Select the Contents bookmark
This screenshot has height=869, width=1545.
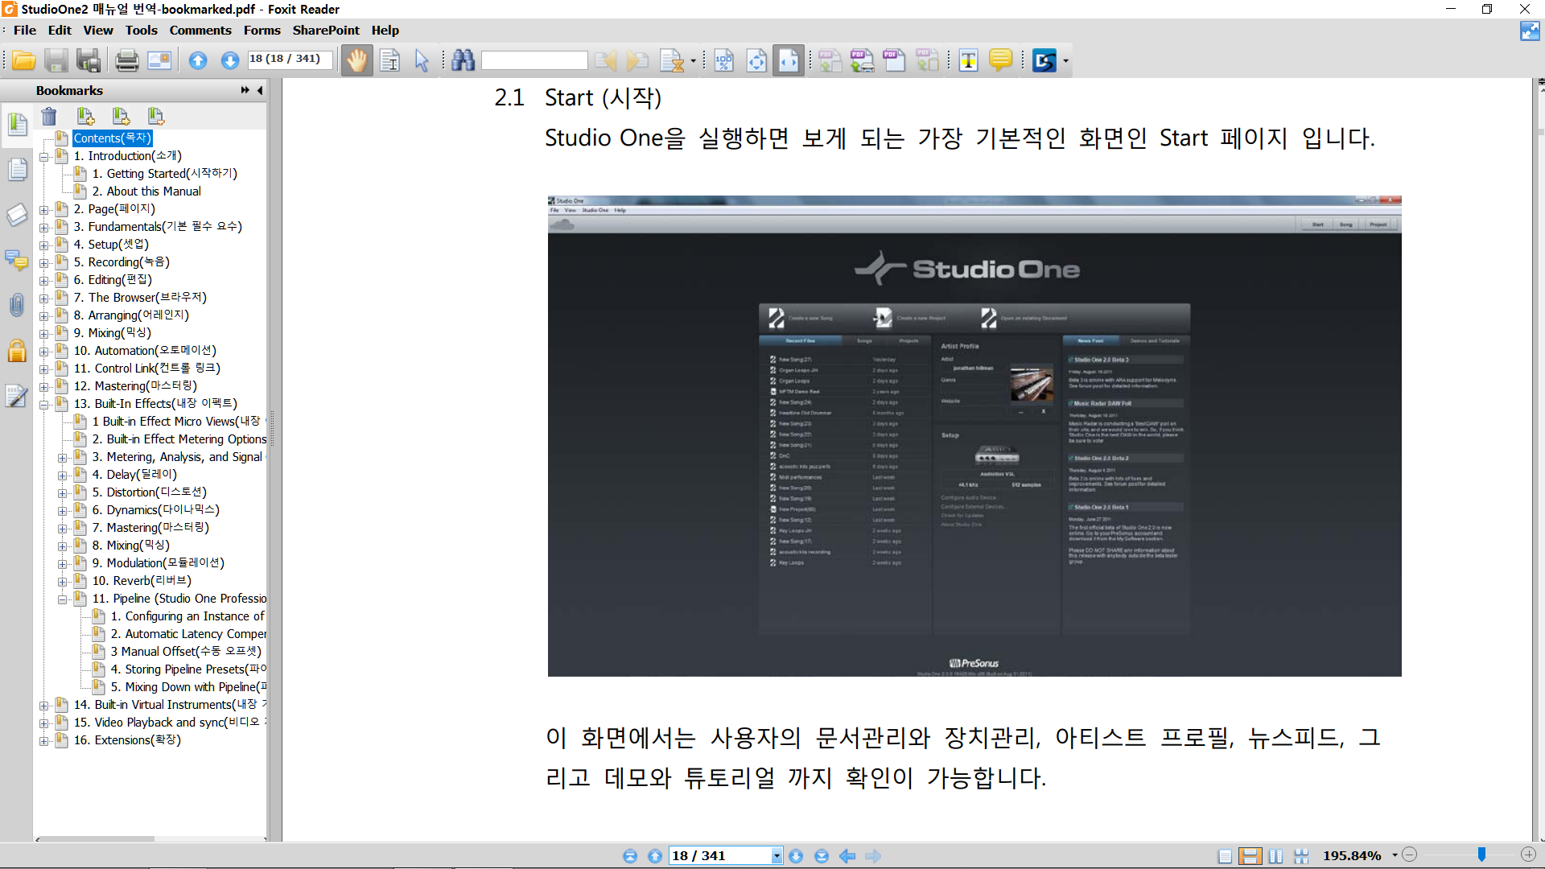[x=112, y=138]
